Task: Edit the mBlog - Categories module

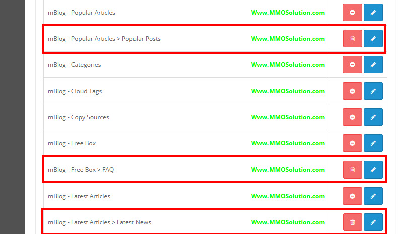Action: (373, 65)
